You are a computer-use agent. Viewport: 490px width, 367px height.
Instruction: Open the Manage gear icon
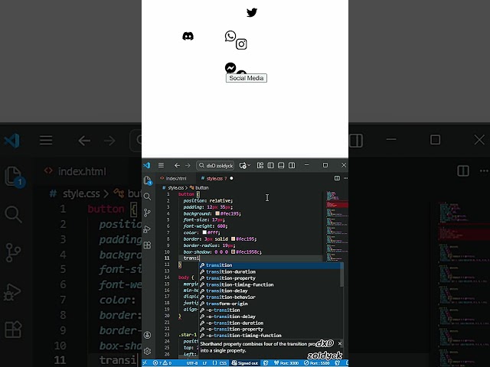pos(148,351)
